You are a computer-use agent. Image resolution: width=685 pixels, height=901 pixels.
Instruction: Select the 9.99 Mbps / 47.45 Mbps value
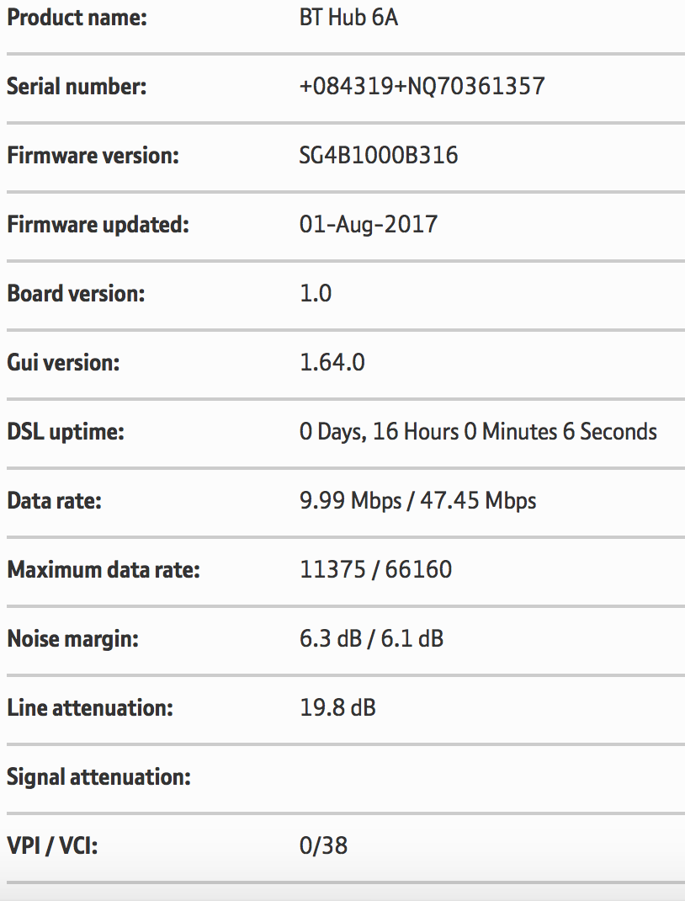417,501
